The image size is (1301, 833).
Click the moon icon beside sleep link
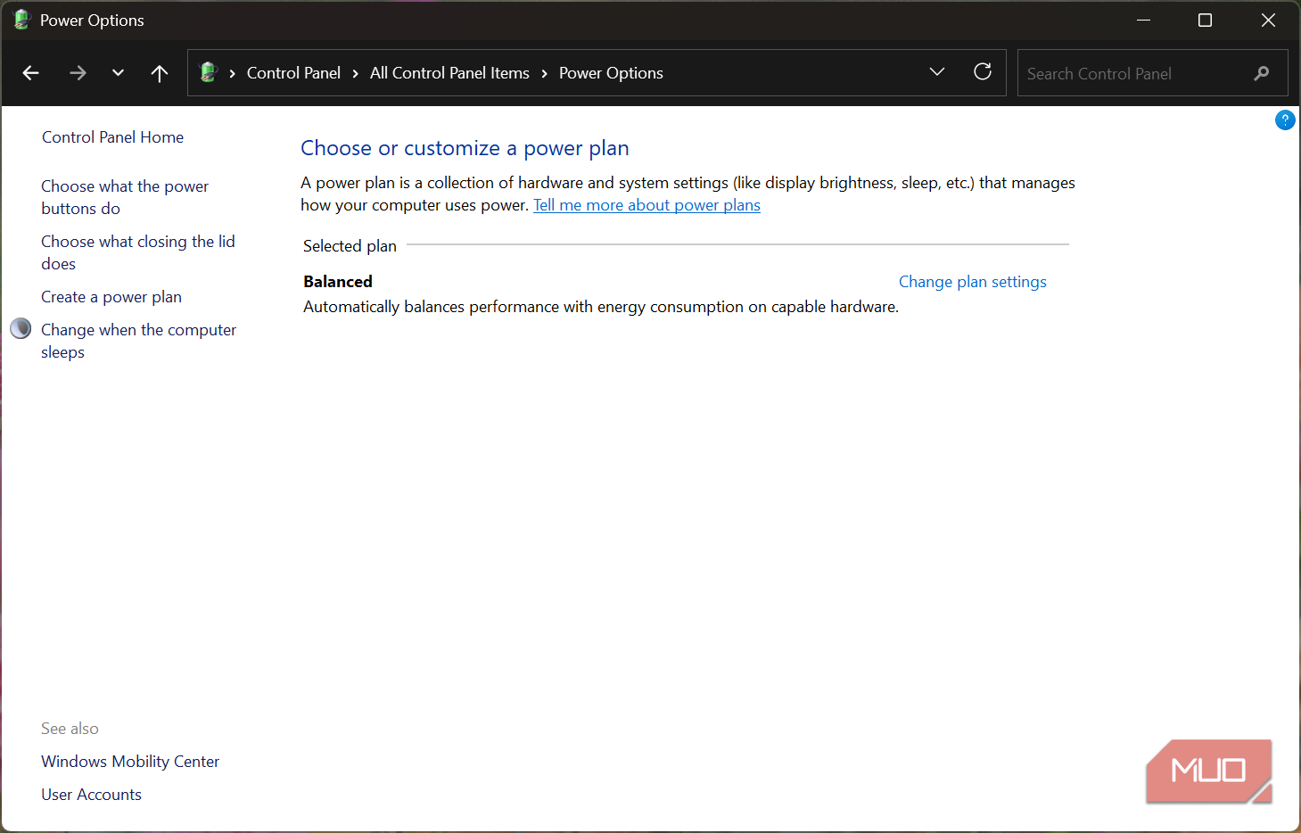[x=21, y=329]
